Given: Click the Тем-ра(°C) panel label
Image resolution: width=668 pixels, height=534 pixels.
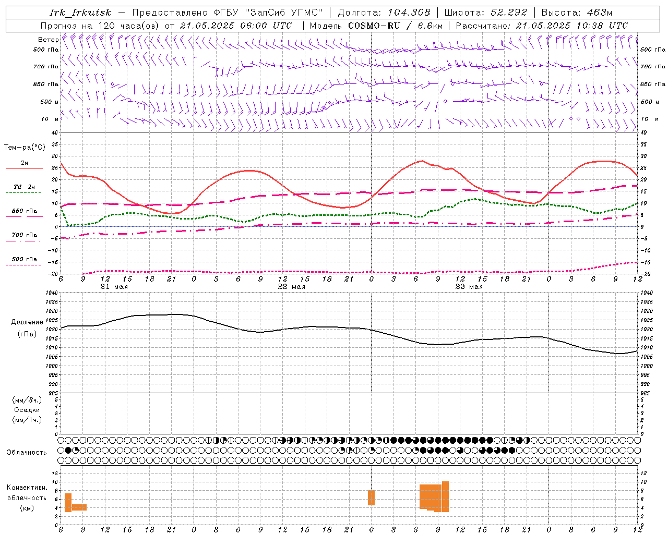Looking at the screenshot, I should 25,148.
